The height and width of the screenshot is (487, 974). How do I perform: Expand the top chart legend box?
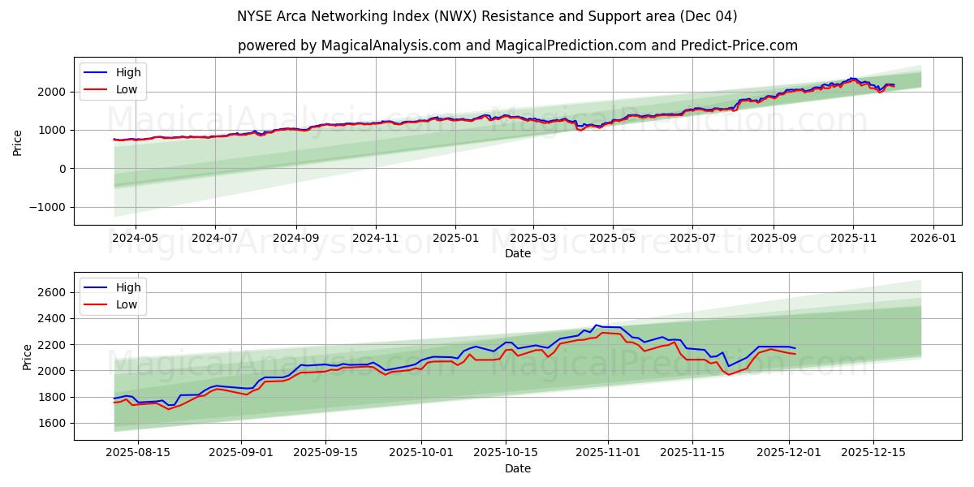click(115, 80)
